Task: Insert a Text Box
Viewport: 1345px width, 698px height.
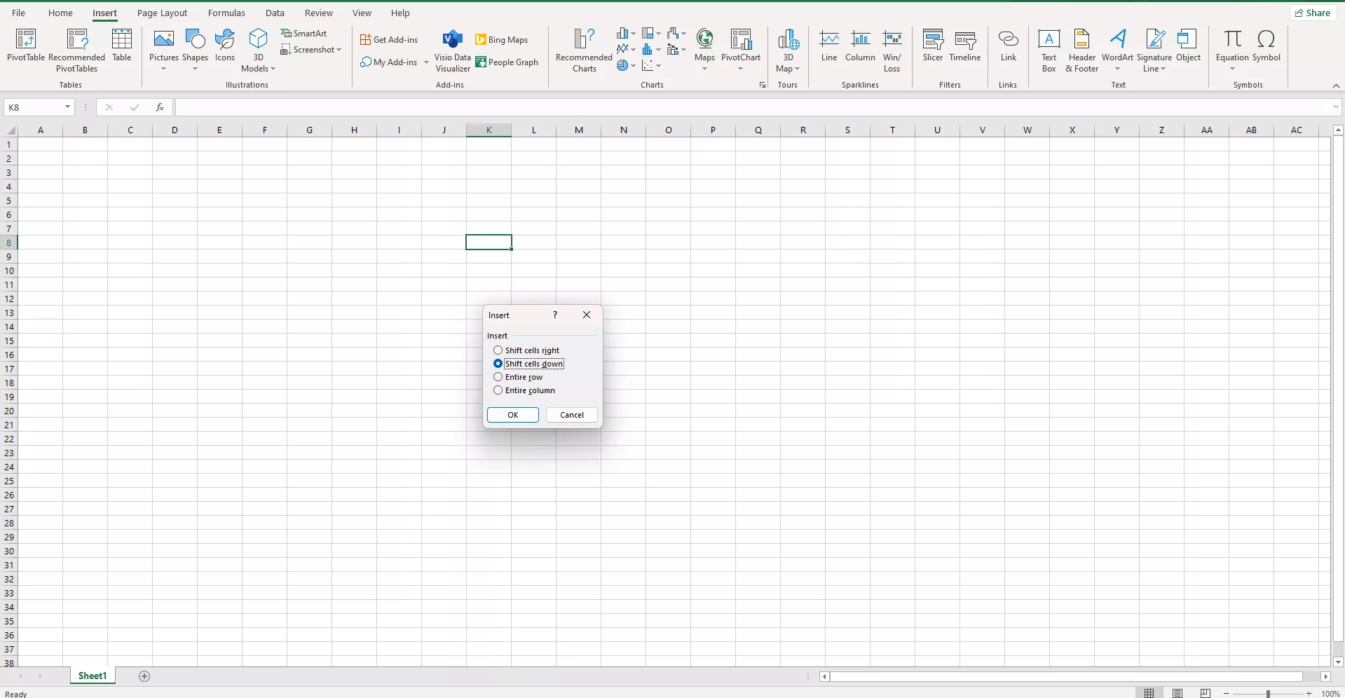Action: (x=1049, y=50)
